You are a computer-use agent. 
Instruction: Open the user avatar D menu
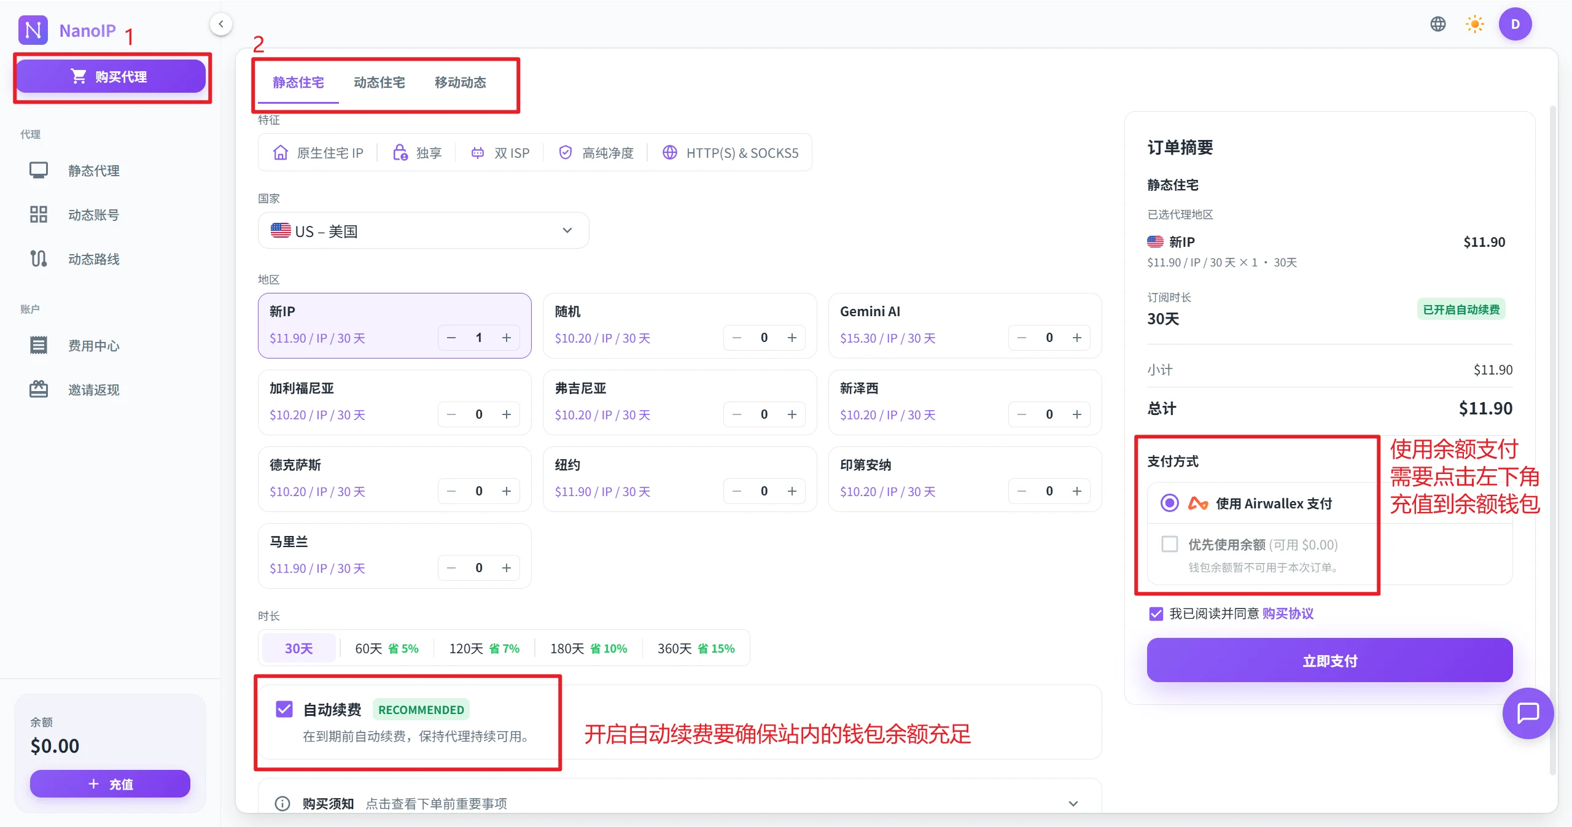click(1515, 24)
